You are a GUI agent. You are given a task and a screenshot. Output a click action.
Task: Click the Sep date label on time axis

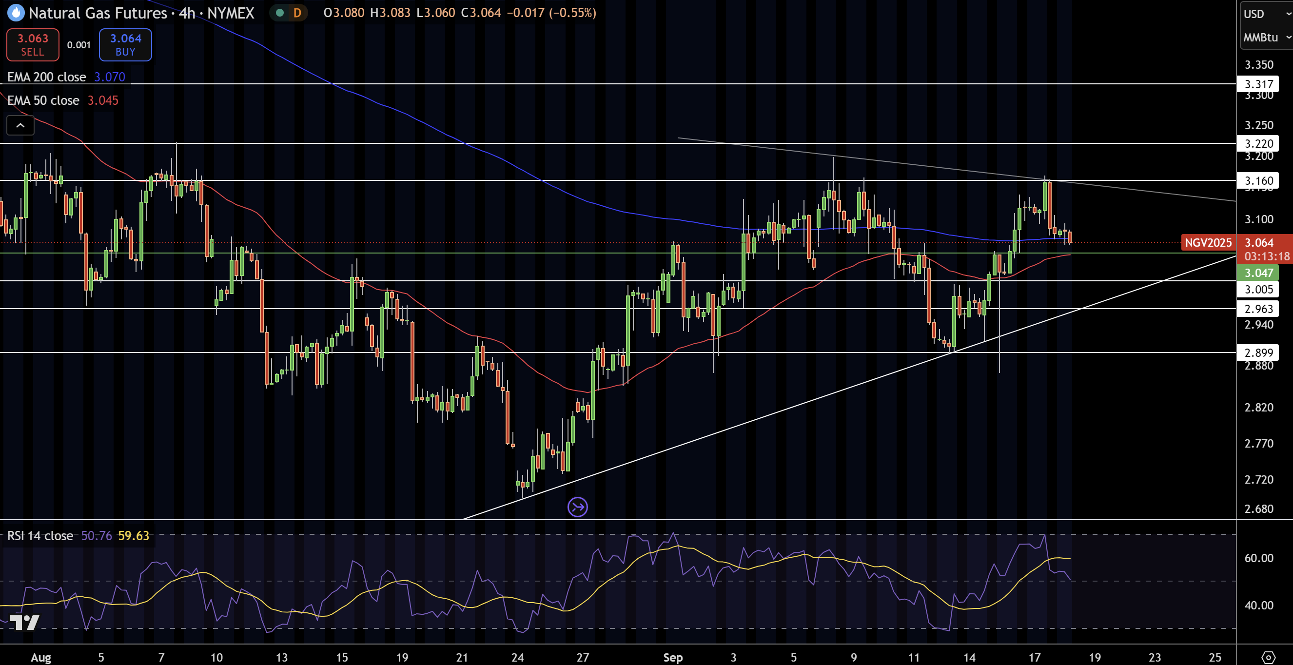(673, 658)
